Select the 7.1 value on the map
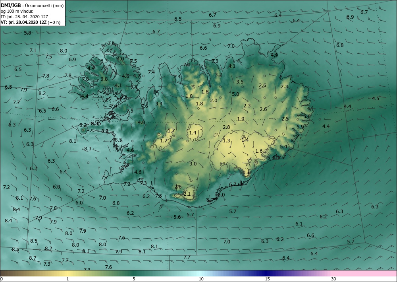This screenshot has width=397, height=282. [x=33, y=50]
